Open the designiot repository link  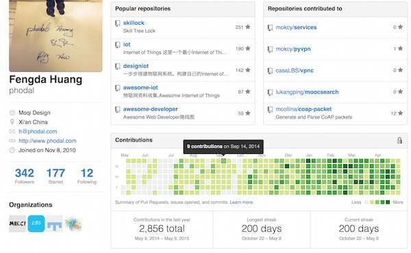pos(136,66)
